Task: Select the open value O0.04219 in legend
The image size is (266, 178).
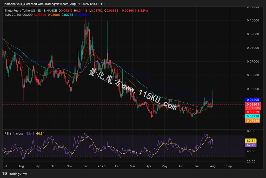Action: click(x=65, y=10)
